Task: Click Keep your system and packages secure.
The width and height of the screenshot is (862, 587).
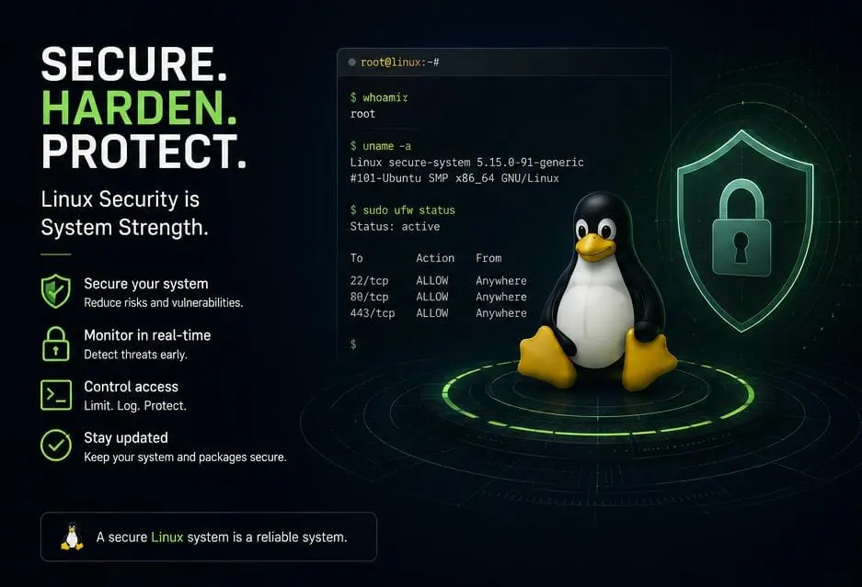Action: 185,457
